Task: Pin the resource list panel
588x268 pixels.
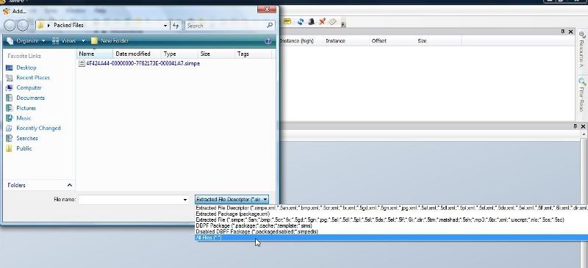Action: point(563,32)
